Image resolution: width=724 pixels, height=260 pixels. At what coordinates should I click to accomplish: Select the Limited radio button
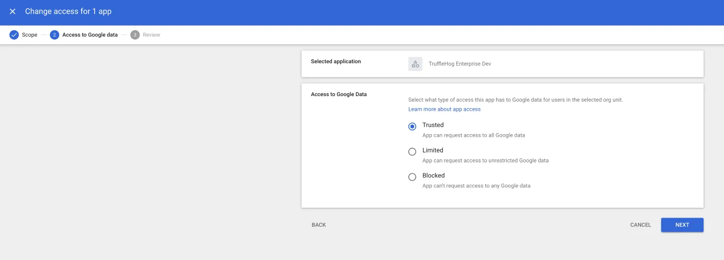pos(412,152)
